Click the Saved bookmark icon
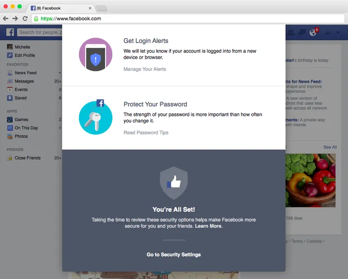The width and height of the screenshot is (348, 279). tap(9, 98)
